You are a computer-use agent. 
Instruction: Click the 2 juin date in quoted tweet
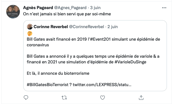[x=113, y=27]
